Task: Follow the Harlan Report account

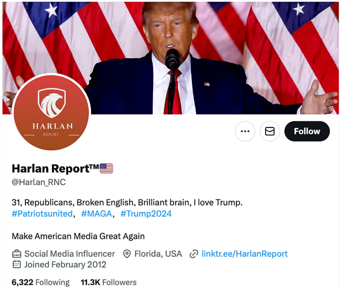Action: pyautogui.click(x=307, y=131)
